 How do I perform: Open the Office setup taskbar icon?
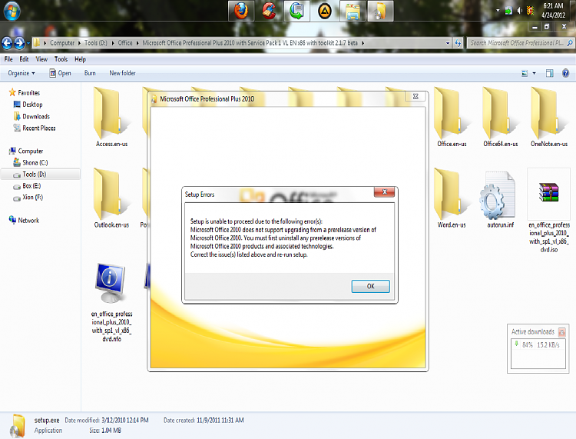(x=380, y=11)
